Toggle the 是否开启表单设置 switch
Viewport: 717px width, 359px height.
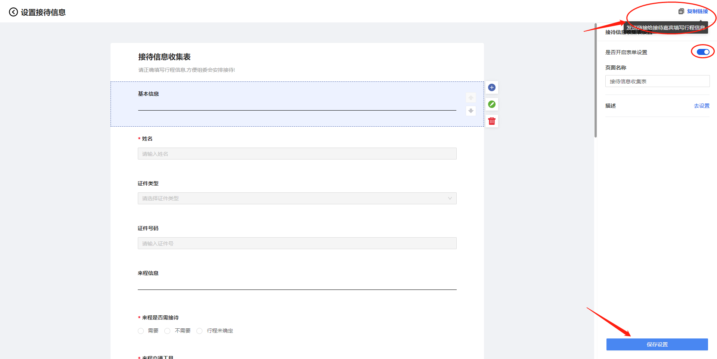click(703, 52)
